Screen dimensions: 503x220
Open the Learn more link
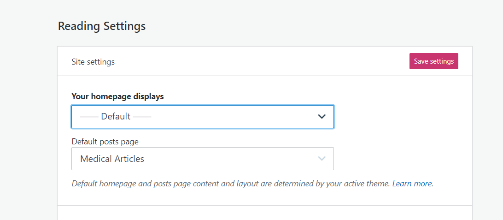coord(412,184)
